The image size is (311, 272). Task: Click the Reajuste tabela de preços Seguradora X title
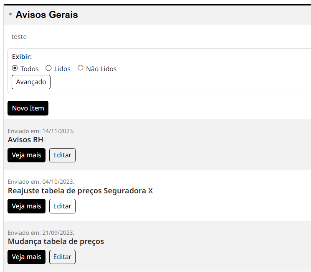point(80,191)
